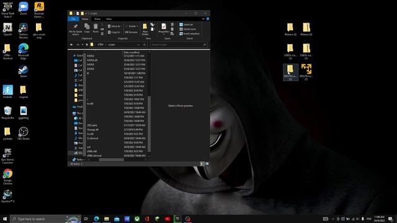This screenshot has height=223, width=397.
Task: Open the notification center
Action: coord(391,219)
